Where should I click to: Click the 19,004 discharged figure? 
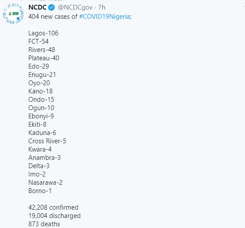click(54, 216)
